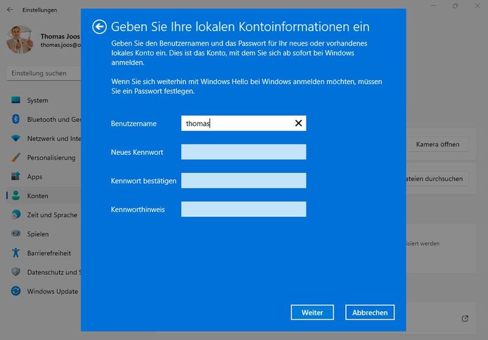Viewport: 488px width, 340px height.
Task: Click the Datenschutz shield icon
Action: pyautogui.click(x=16, y=272)
